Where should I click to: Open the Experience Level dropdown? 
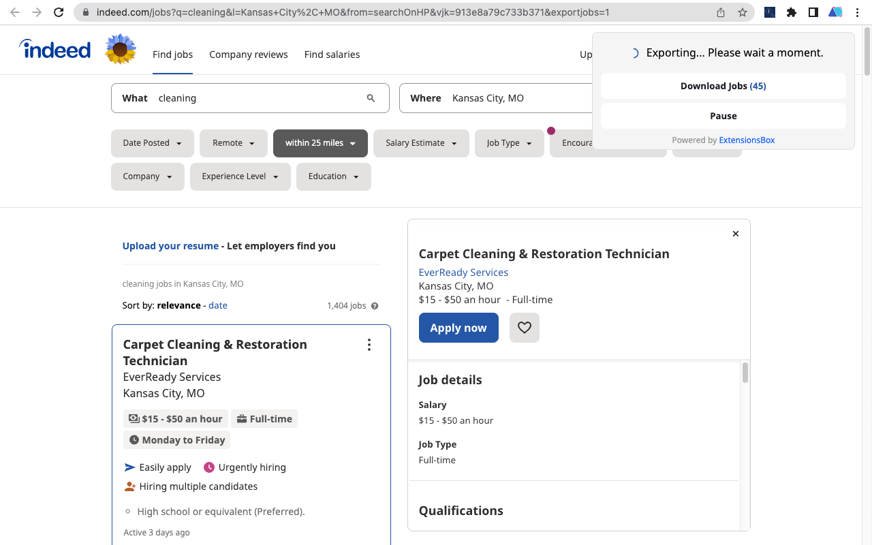click(240, 176)
